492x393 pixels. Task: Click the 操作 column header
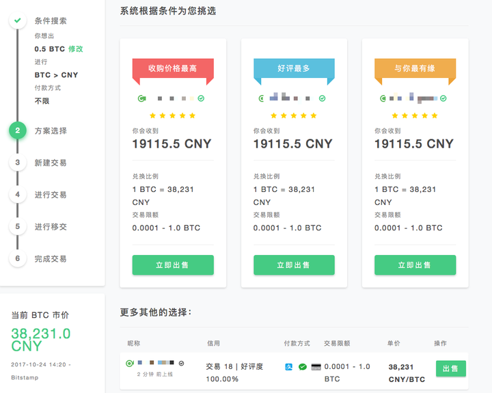point(440,343)
